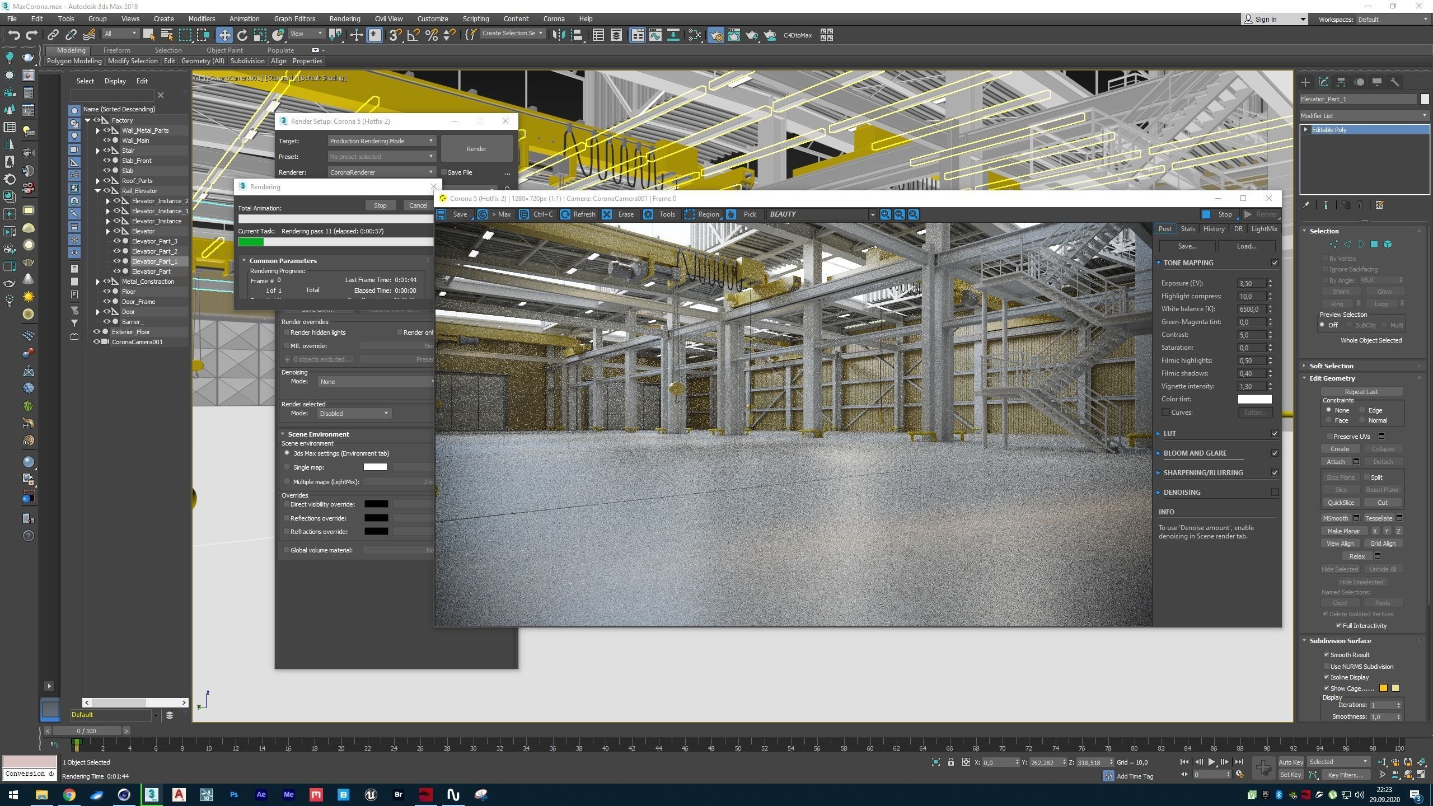Click the Material Editor icon

(x=694, y=35)
